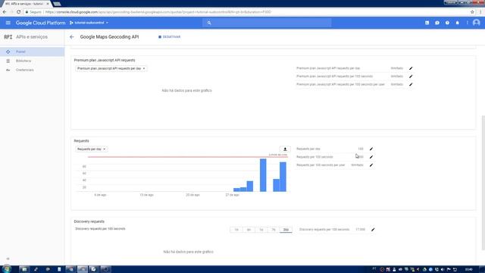Screen dimensions: 485x273
Task: Collapse the sidebar with the bottom chevron
Action: point(8,259)
